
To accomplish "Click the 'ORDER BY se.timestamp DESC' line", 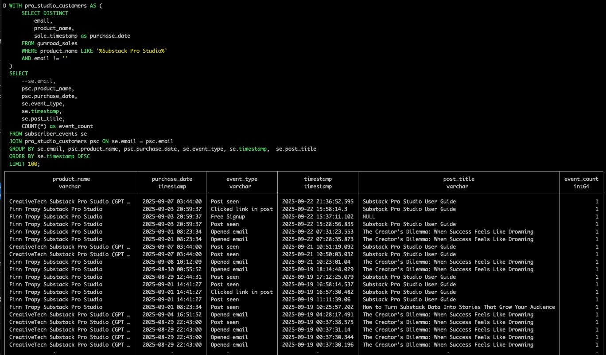I will tap(50, 156).
